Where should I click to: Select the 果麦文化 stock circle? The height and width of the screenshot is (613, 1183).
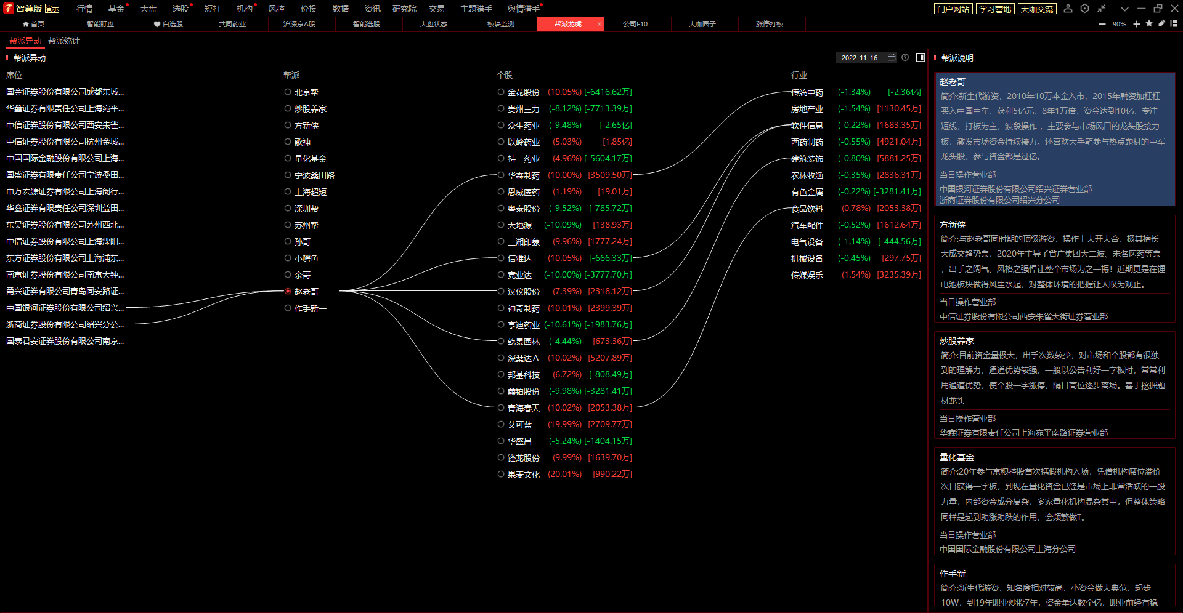(x=501, y=474)
